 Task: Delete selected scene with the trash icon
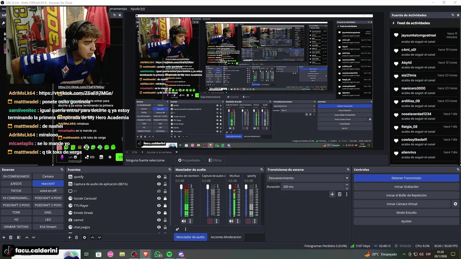point(11,237)
